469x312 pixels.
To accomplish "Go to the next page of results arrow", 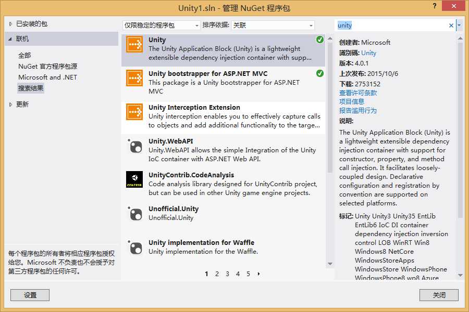I will click(x=258, y=274).
